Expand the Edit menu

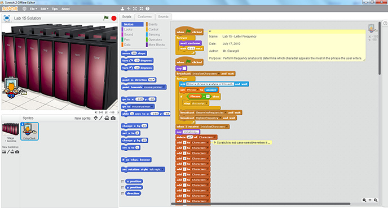[45, 9]
